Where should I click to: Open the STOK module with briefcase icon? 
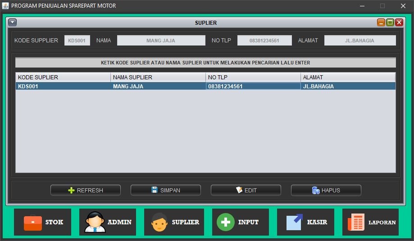[x=42, y=222]
